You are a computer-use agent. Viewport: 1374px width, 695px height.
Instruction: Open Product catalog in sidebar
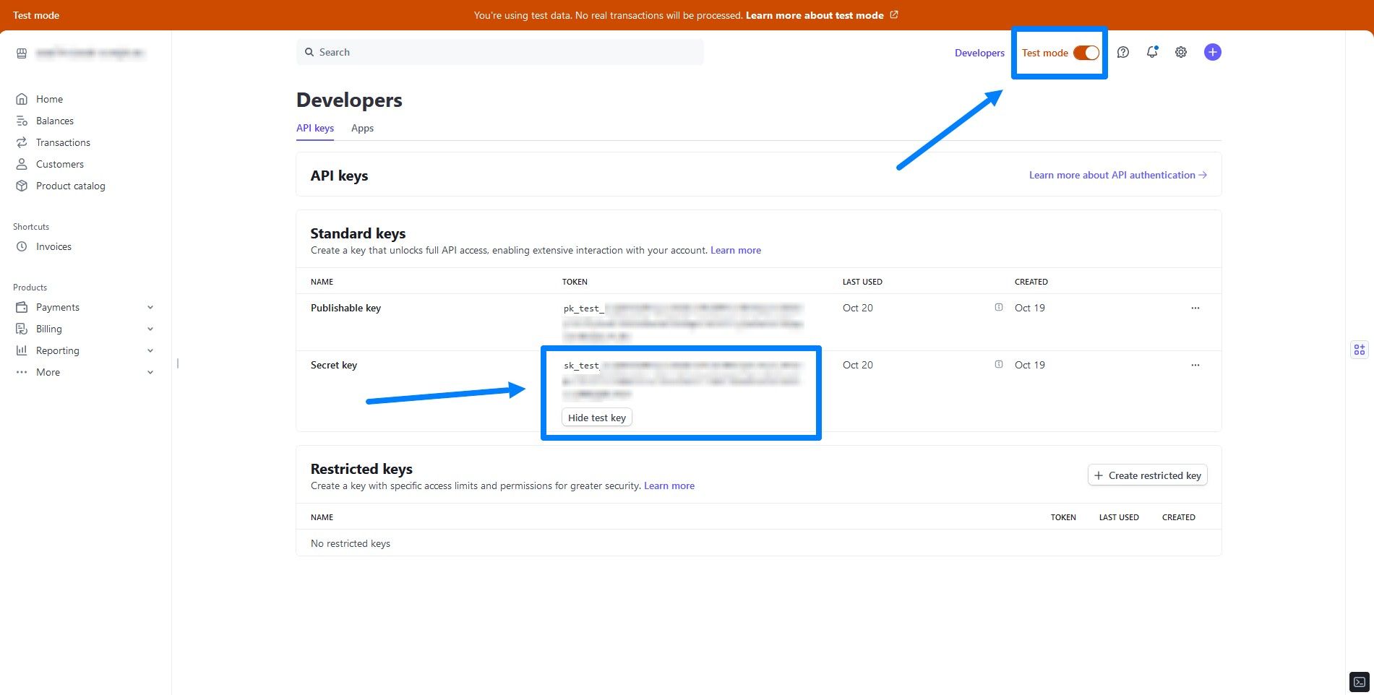(71, 186)
